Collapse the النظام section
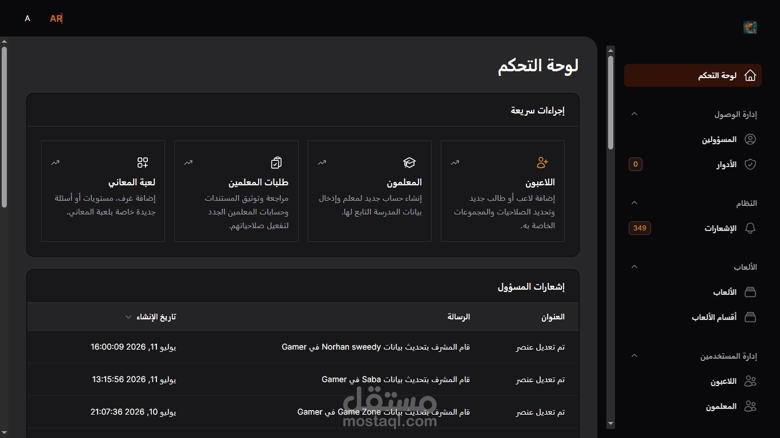 point(634,203)
